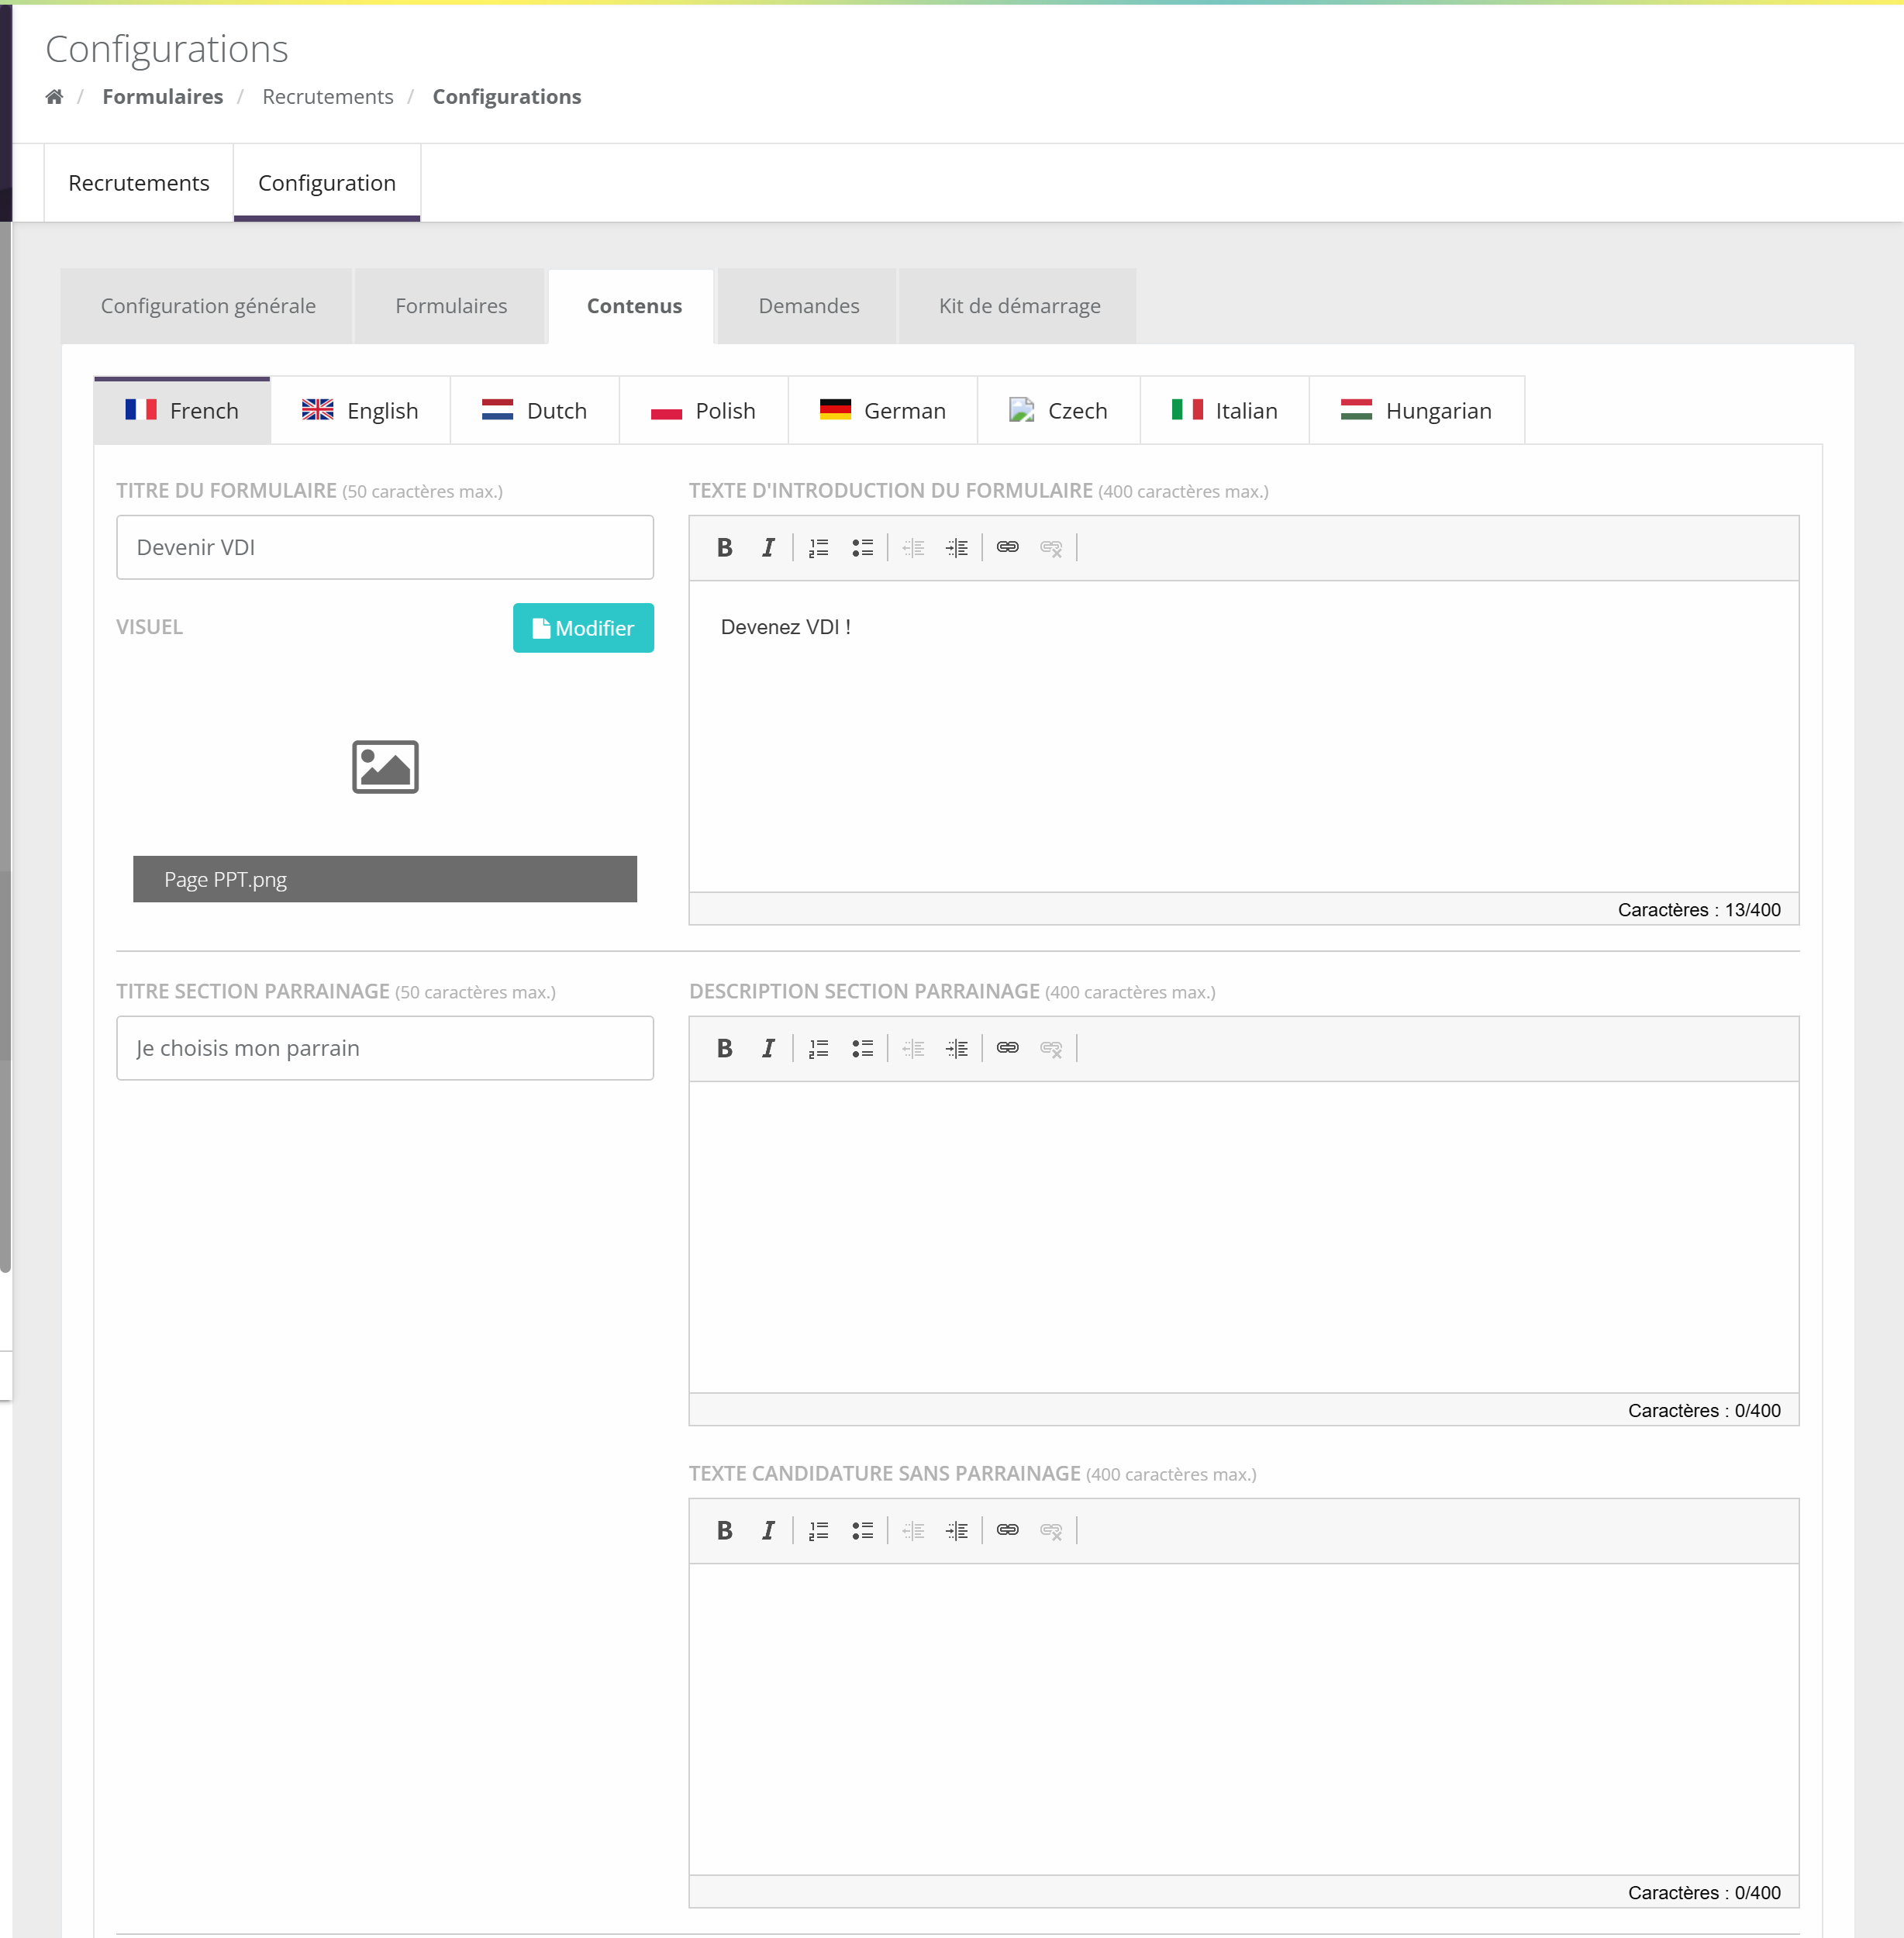Image resolution: width=1904 pixels, height=1938 pixels.
Task: Click Bold in the introduction text editor
Action: [725, 547]
